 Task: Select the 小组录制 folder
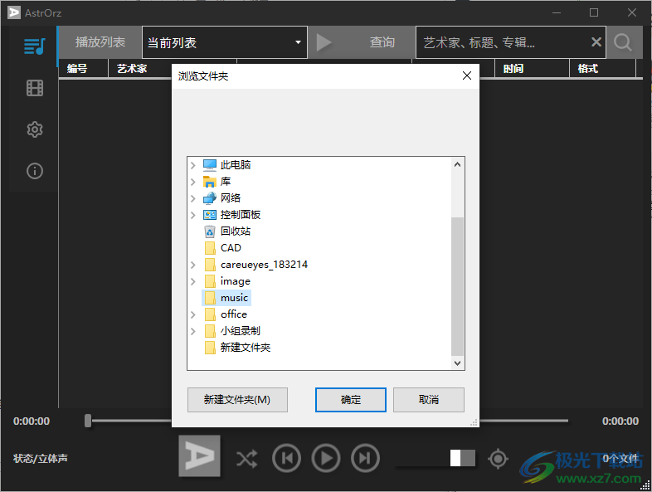pyautogui.click(x=232, y=331)
